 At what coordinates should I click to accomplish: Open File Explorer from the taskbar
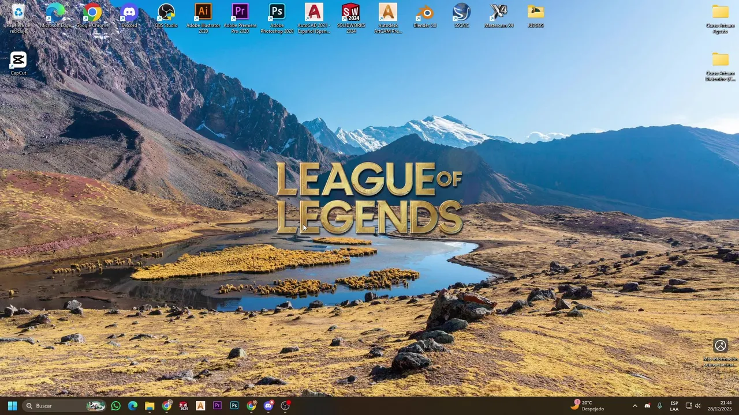click(x=150, y=406)
